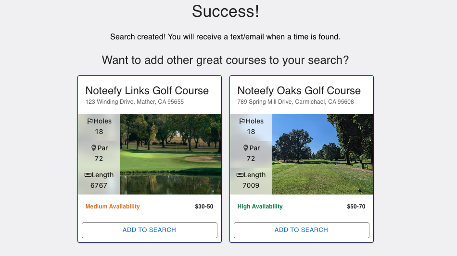
Task: Click the $50-70 price range
Action: 356,207
